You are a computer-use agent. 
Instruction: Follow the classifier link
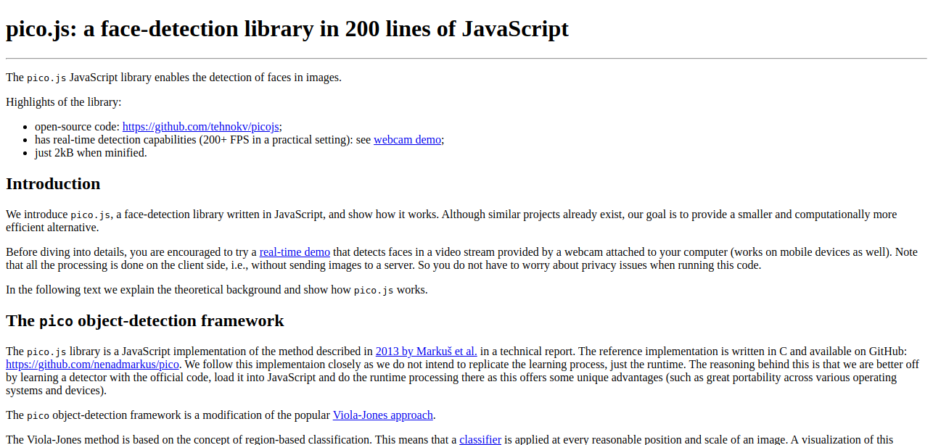point(480,440)
